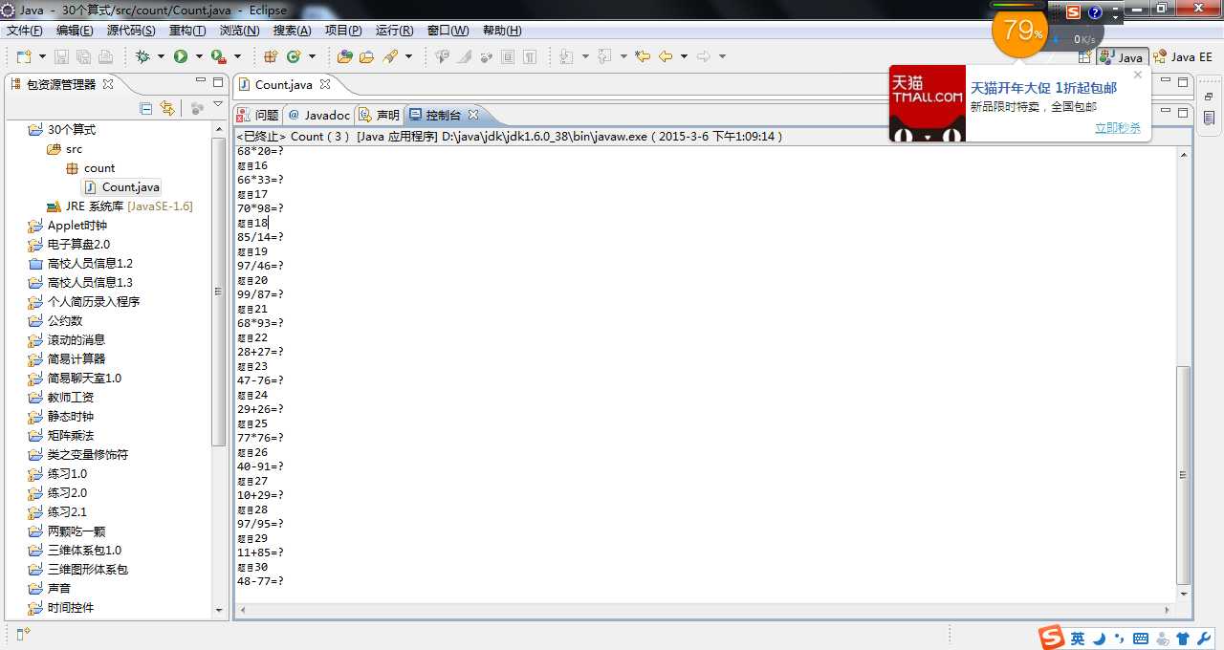Click the New wizard toolbar icon
Image resolution: width=1224 pixels, height=650 pixels.
[x=24, y=57]
